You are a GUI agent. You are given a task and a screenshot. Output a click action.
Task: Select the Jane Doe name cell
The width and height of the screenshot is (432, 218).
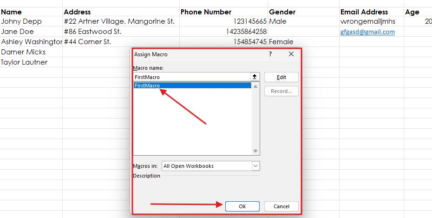[x=19, y=32]
